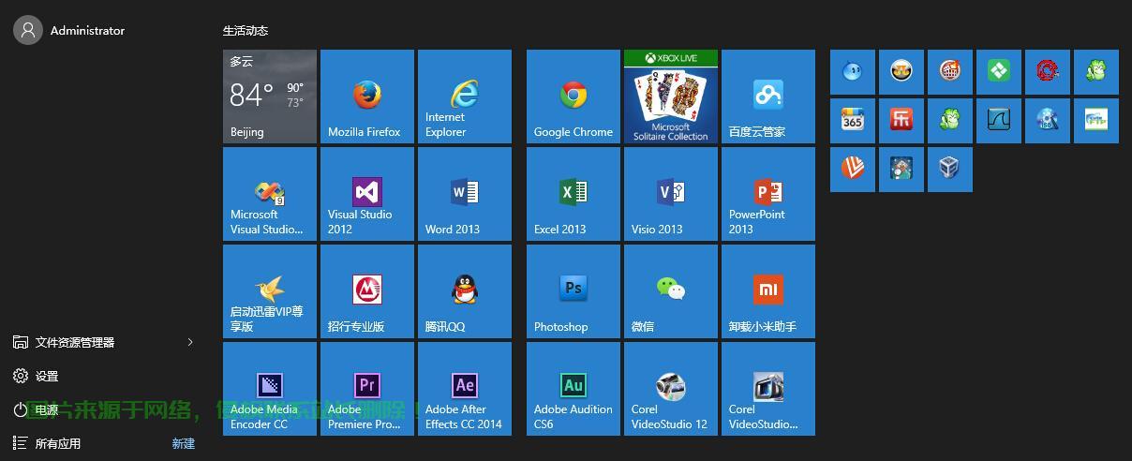This screenshot has height=461, width=1132.
Task: Open the Beijing weather live tile
Action: [x=270, y=97]
